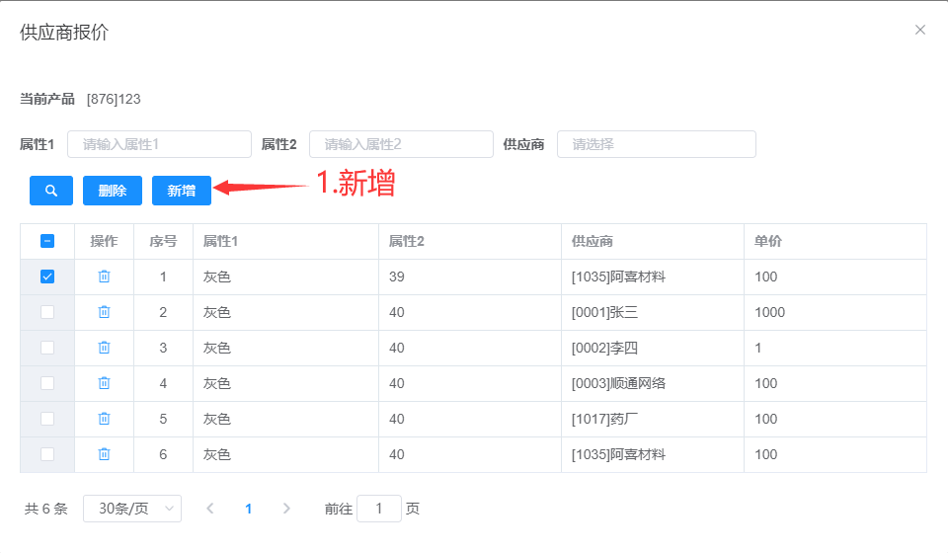Viewport: 948px width, 553px height.
Task: Close the 供应商报价 dialog
Action: pos(919,30)
